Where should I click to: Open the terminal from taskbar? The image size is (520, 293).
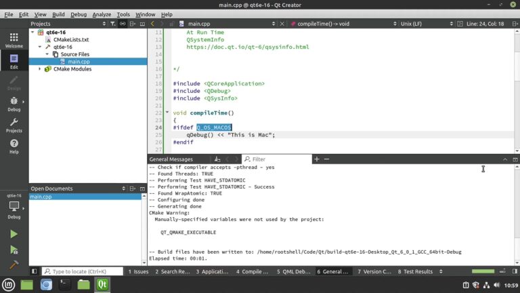click(x=65, y=285)
